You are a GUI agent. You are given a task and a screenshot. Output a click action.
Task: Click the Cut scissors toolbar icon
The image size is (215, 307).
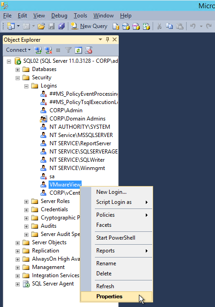pyautogui.click(x=159, y=26)
